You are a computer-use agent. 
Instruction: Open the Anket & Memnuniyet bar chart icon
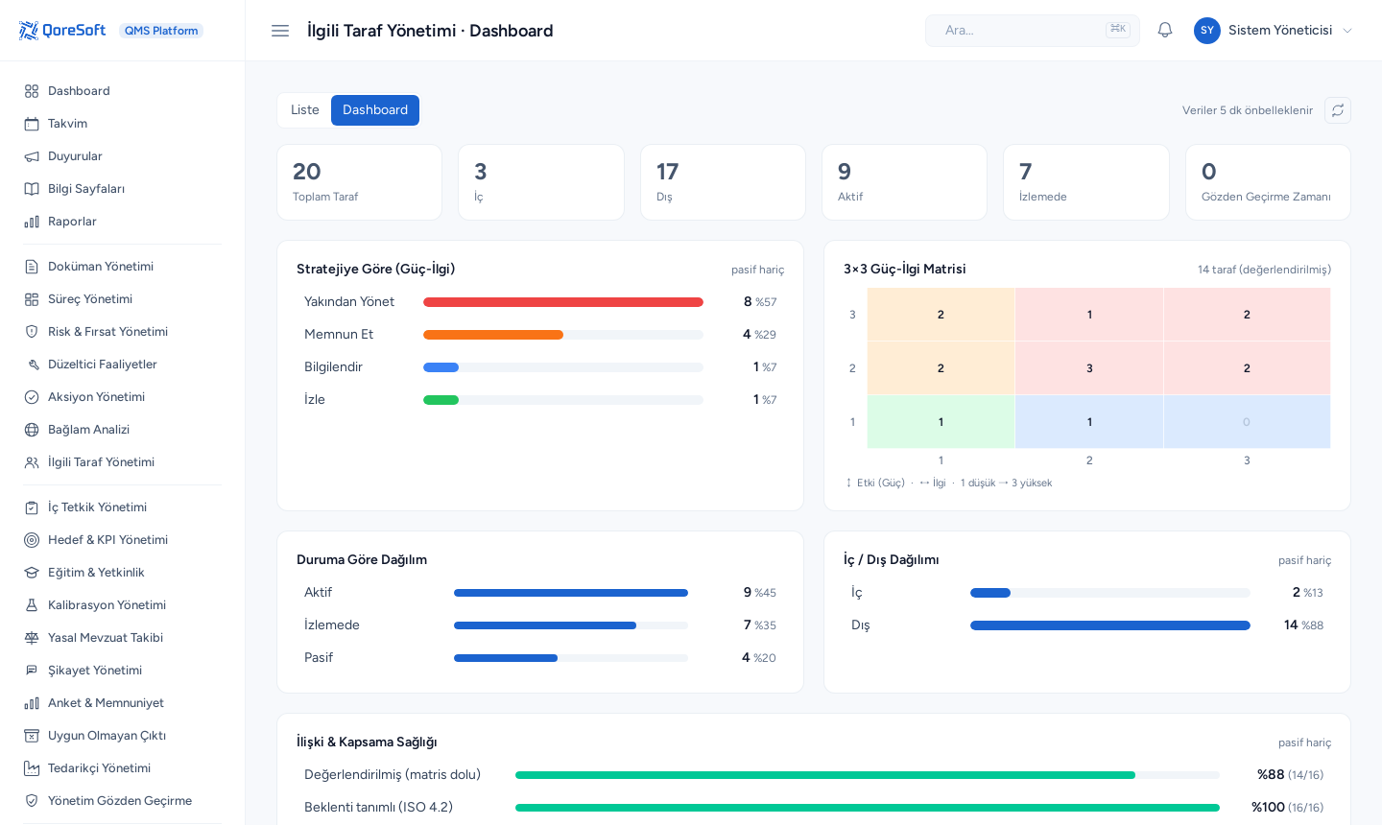click(32, 703)
